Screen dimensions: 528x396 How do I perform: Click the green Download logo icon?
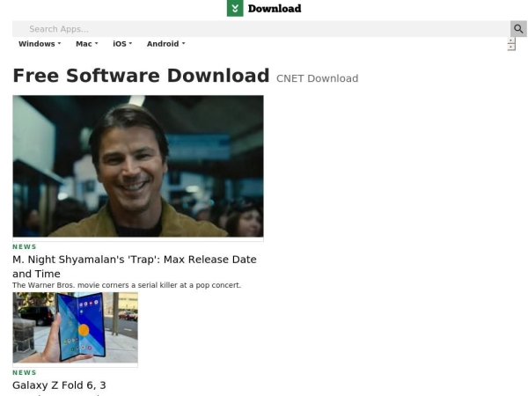pyautogui.click(x=235, y=8)
